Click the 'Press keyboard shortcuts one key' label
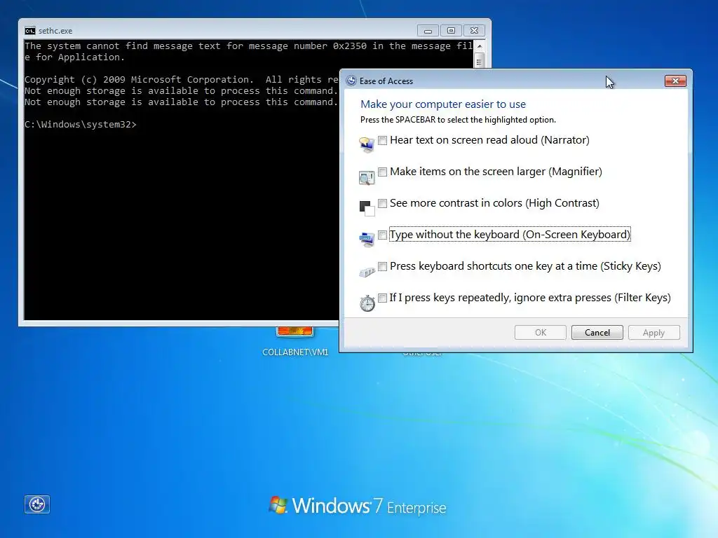 pyautogui.click(x=526, y=266)
